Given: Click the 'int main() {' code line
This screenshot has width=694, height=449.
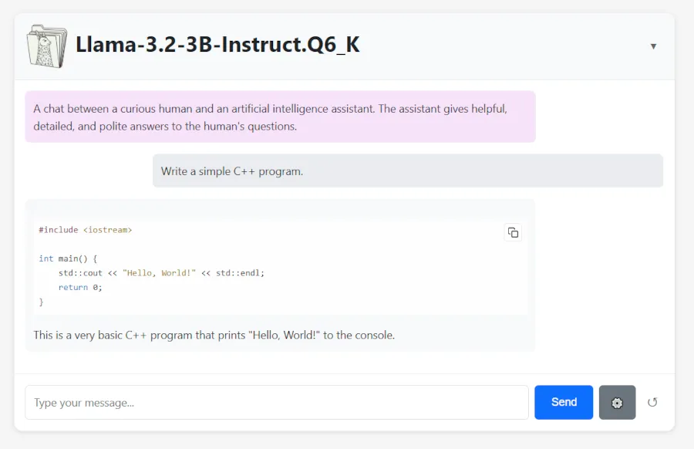Looking at the screenshot, I should (68, 258).
